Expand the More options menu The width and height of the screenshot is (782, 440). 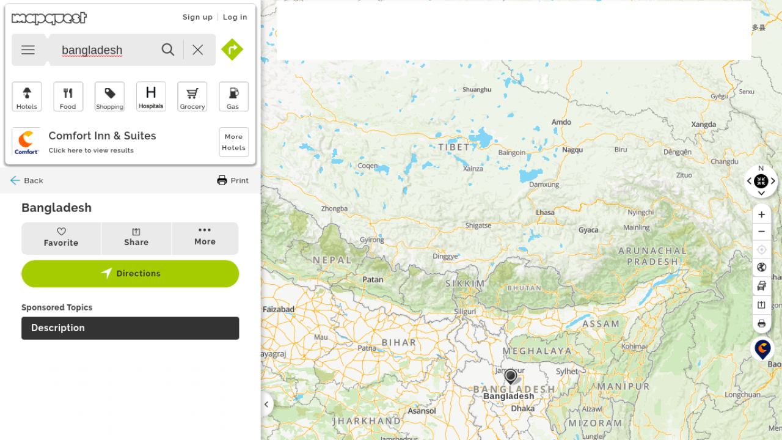pyautogui.click(x=205, y=238)
